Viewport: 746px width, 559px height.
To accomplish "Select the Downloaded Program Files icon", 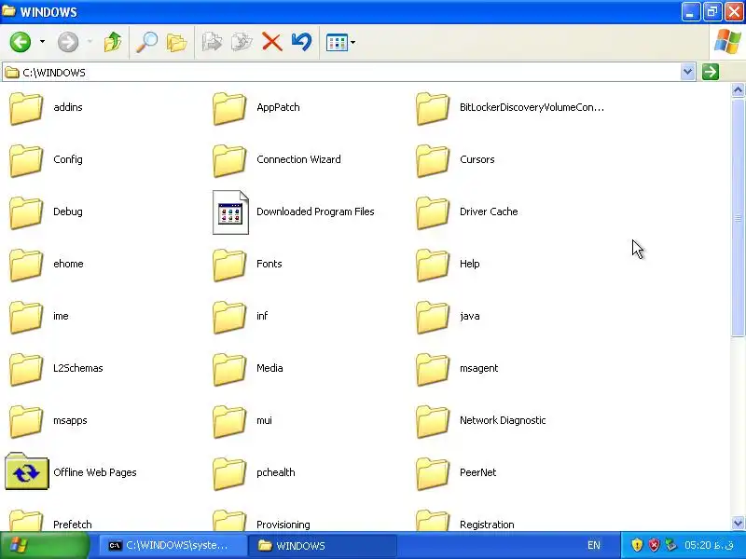I will click(230, 212).
